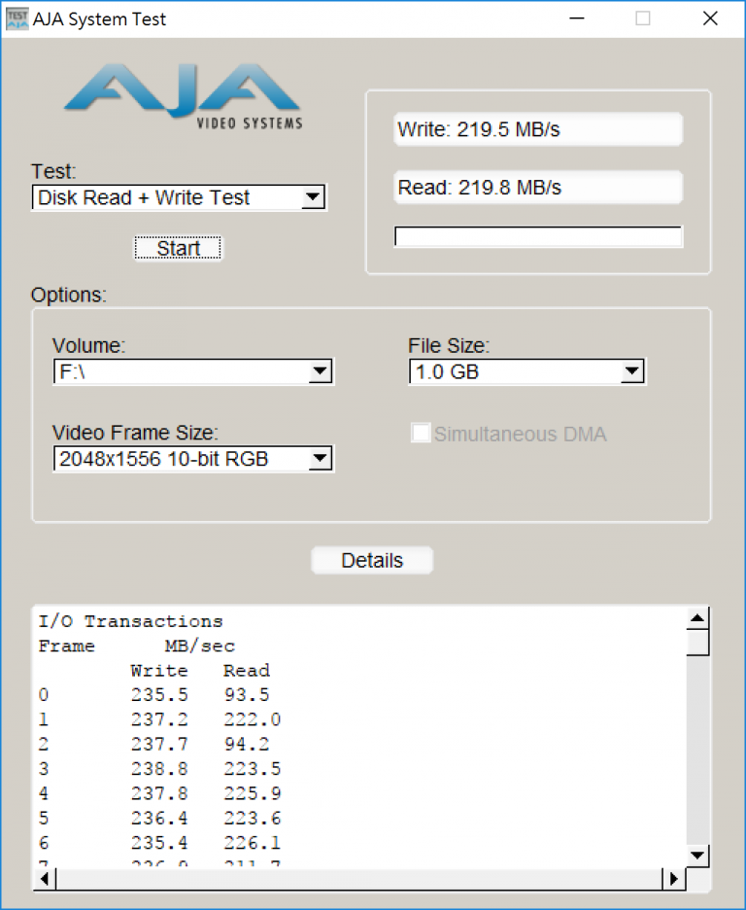Click the frame 4 read value 225.9

click(253, 793)
